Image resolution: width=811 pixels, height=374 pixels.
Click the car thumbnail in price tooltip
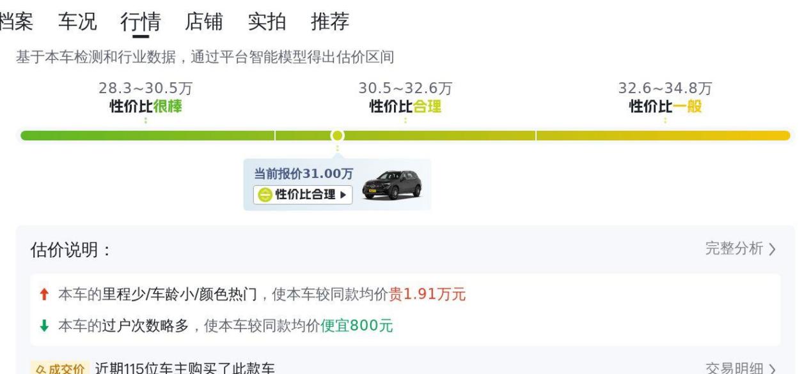(392, 184)
